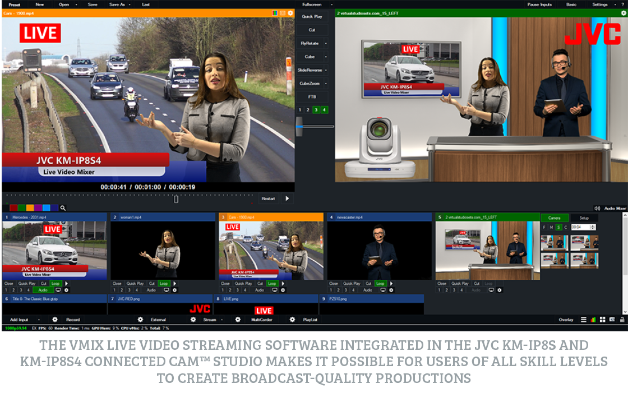Open Record settings gear icon
Screen dimensions: 628x393
point(55,320)
